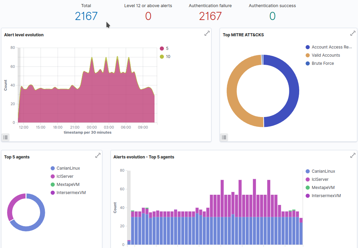The width and height of the screenshot is (358, 248).
Task: Click the Total 2167 metric value
Action: pos(86,16)
